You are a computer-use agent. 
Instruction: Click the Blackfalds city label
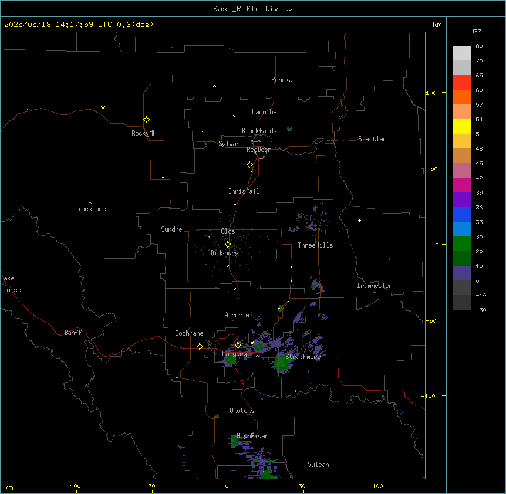pyautogui.click(x=259, y=131)
